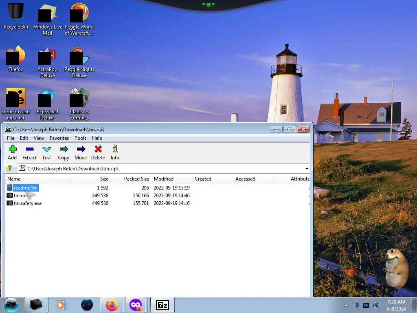Select the Peggle Nights Deluxe desktop icon
417x313 pixels.
pos(79,62)
